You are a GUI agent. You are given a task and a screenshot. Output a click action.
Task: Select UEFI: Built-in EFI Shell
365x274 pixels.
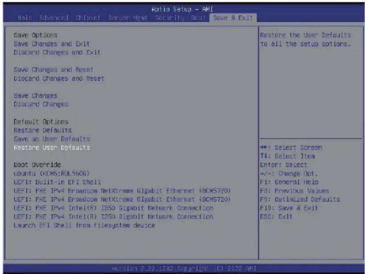(x=57, y=182)
